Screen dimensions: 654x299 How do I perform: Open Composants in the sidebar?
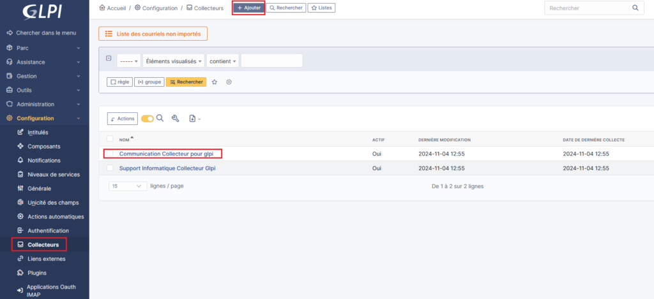coord(44,147)
